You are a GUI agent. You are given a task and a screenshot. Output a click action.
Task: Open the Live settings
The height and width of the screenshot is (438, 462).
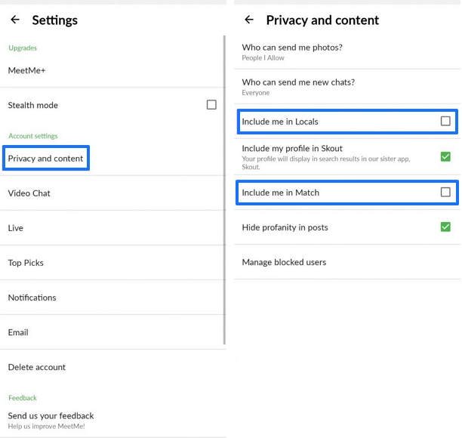(x=112, y=228)
